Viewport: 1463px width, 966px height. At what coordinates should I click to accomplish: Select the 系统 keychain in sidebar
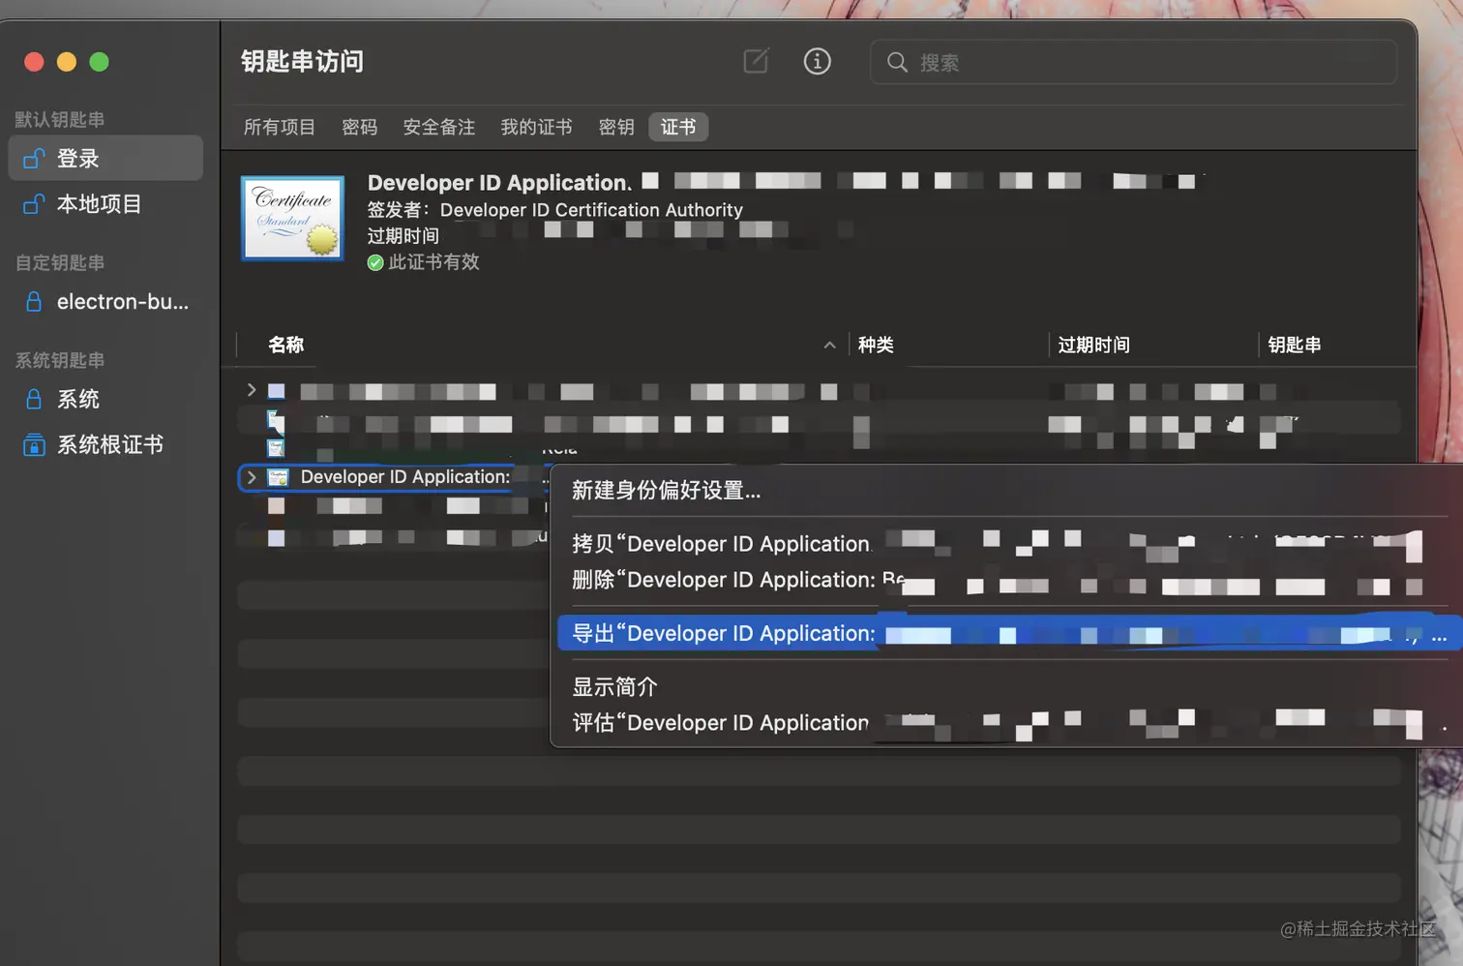click(x=105, y=399)
